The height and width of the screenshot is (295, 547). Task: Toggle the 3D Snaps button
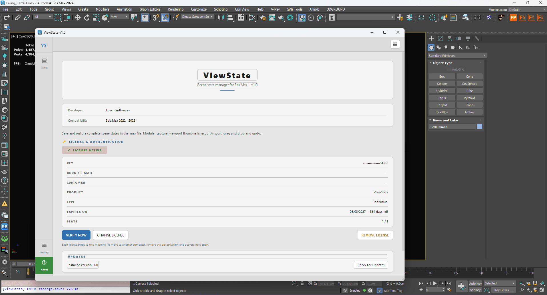156,18
